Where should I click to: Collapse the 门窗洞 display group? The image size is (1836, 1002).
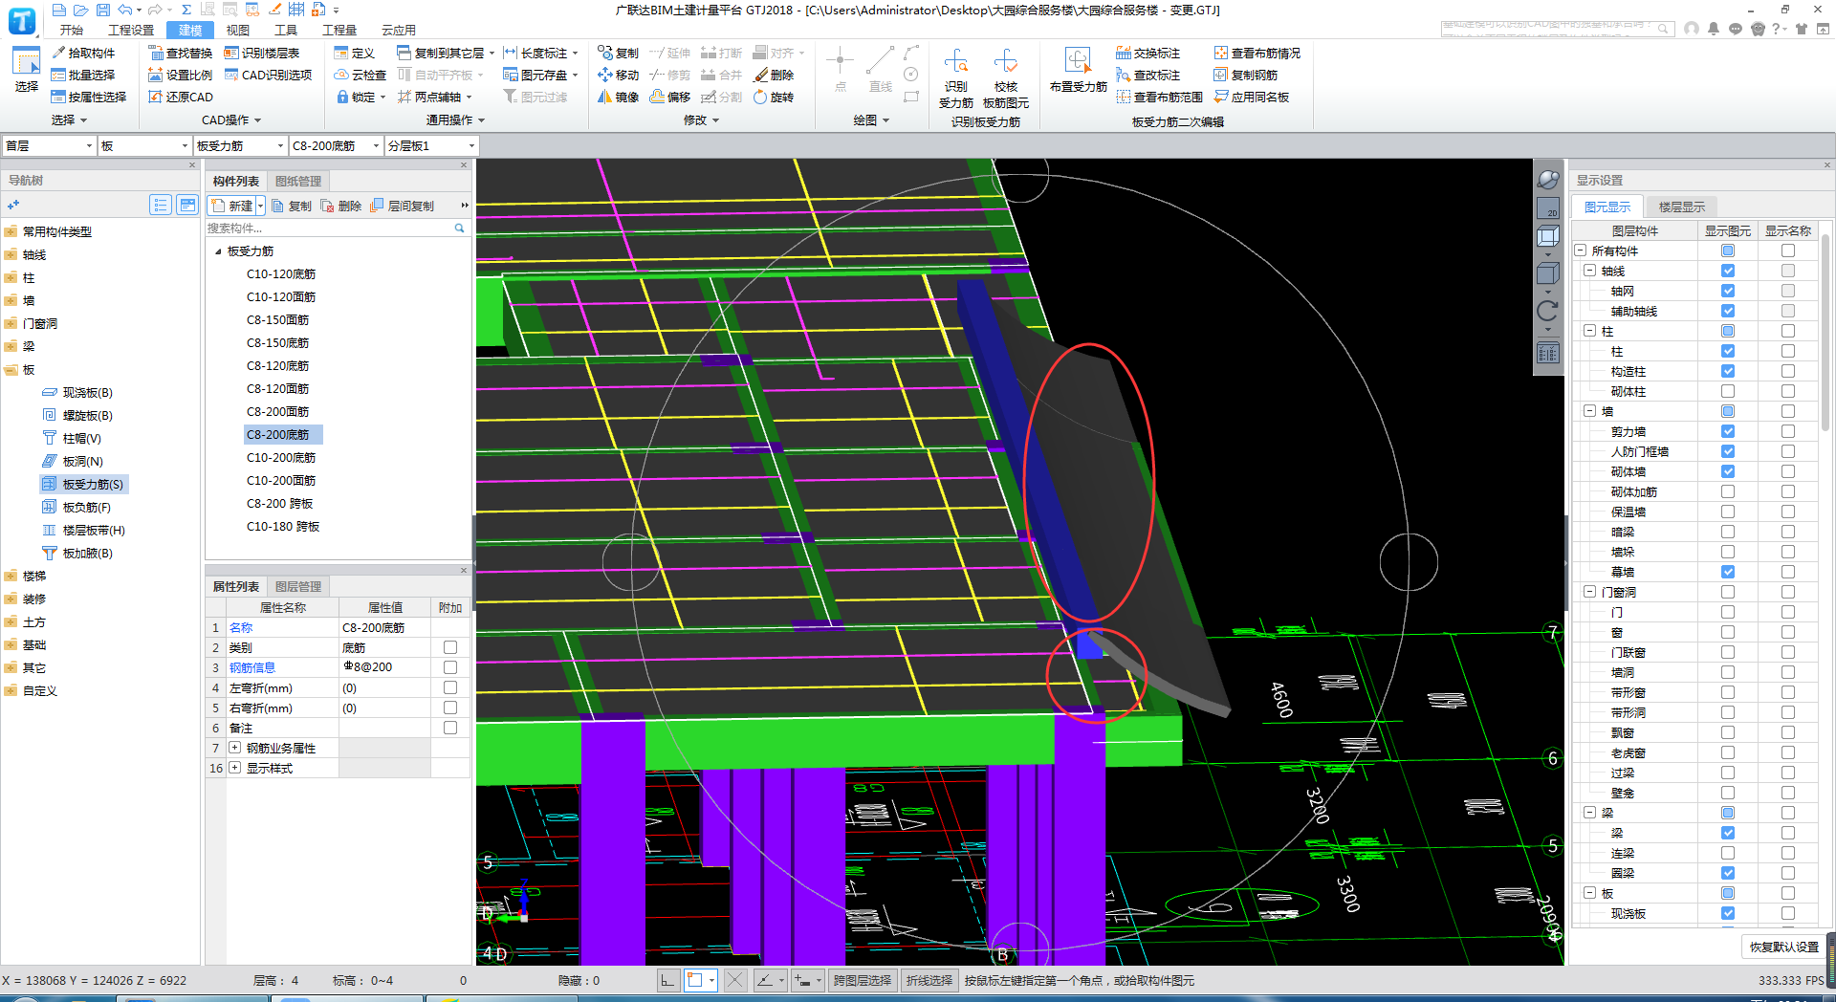point(1589,592)
